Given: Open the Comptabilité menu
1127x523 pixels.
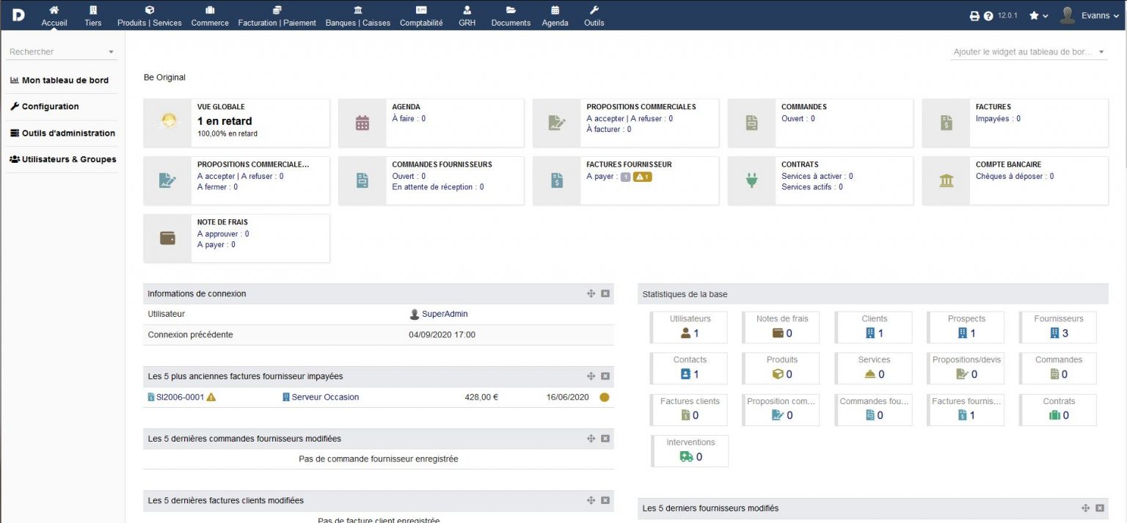Looking at the screenshot, I should pyautogui.click(x=420, y=15).
